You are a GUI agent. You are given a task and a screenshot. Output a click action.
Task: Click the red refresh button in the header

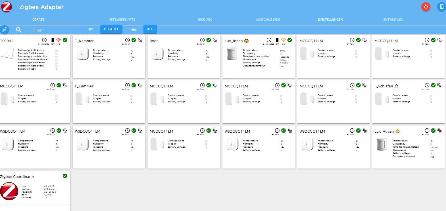[x=426, y=7]
